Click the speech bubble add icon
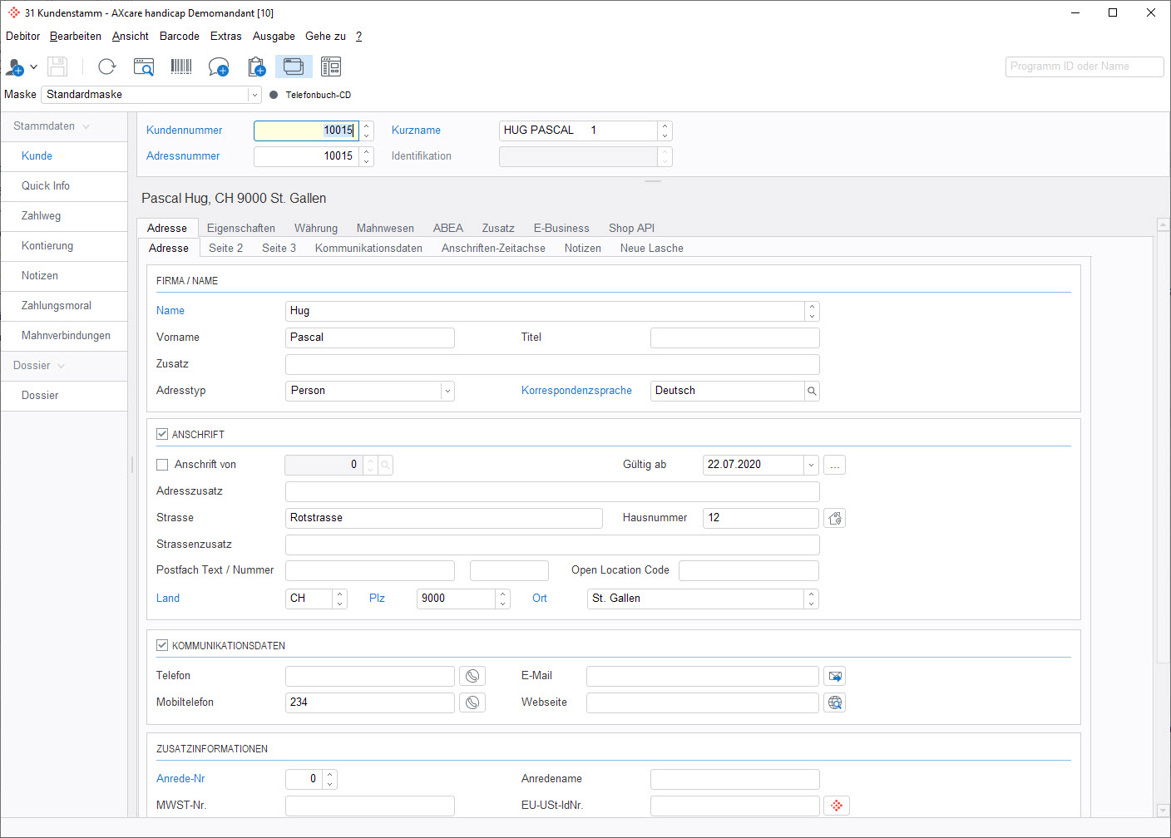Screen dimensions: 1171x838 tap(219, 67)
